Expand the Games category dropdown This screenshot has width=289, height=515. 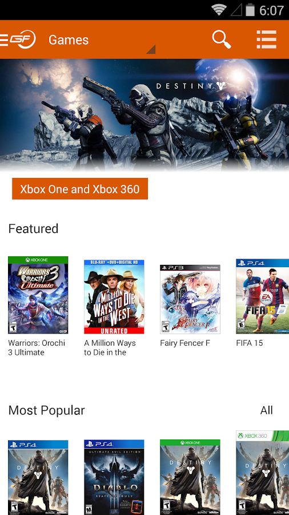(x=69, y=39)
